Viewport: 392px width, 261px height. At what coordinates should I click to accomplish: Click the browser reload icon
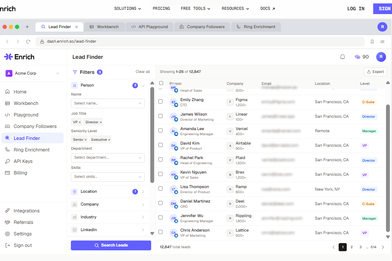point(28,41)
